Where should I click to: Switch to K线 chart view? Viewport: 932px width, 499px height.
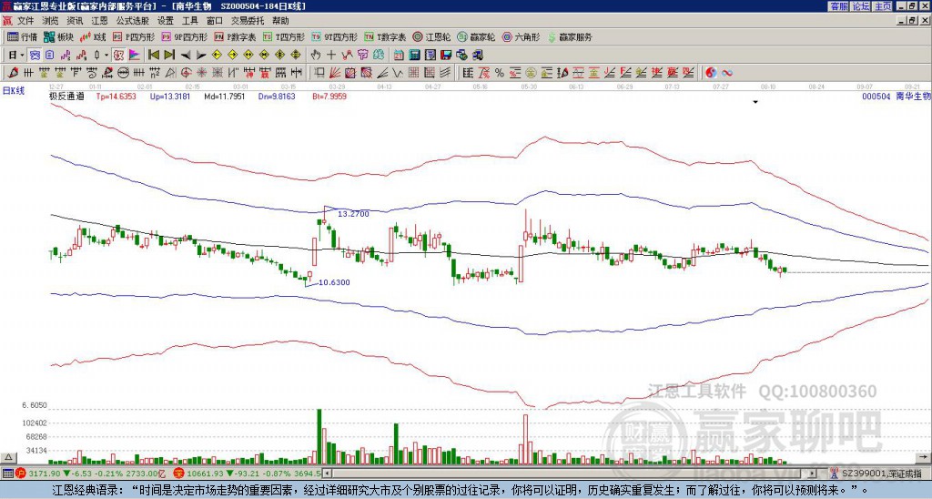pyautogui.click(x=93, y=36)
